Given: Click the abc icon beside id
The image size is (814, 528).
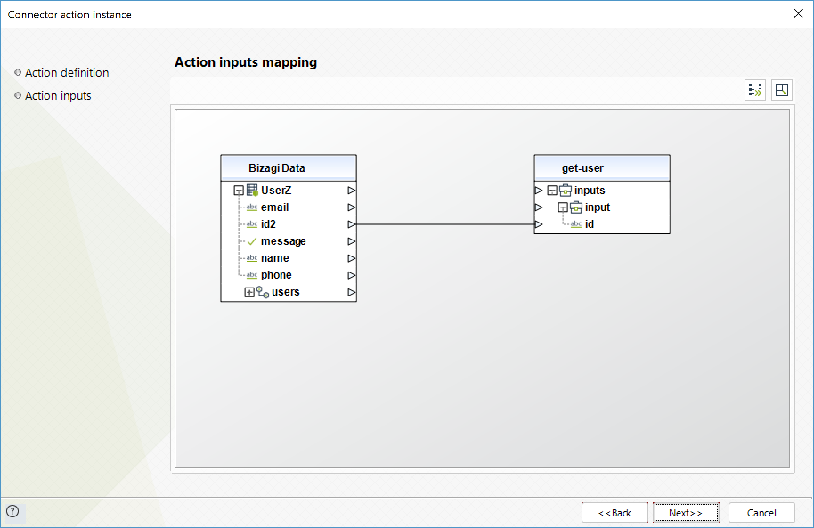Looking at the screenshot, I should pos(576,224).
